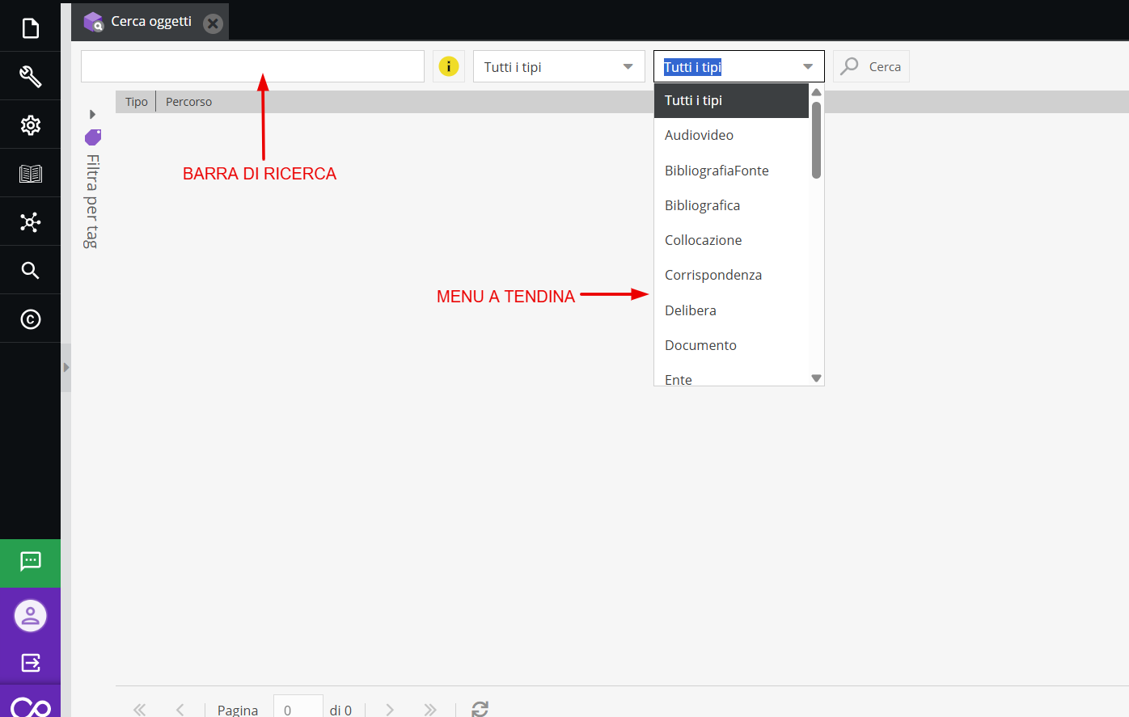The image size is (1129, 717).
Task: Click the search text input field
Action: coord(252,66)
